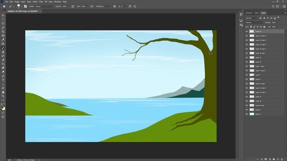Viewport: 287px width, 161px height.
Task: Set the background color swatch
Action: tap(4, 109)
